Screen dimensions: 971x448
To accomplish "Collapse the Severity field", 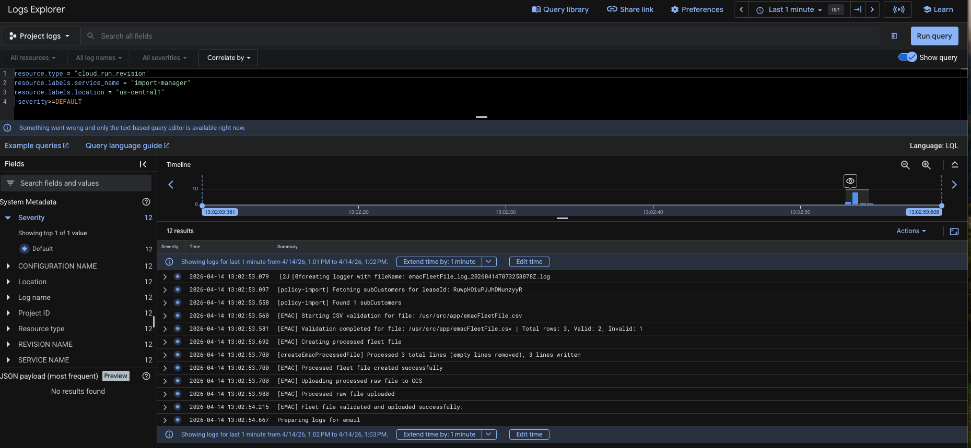I will [x=8, y=217].
